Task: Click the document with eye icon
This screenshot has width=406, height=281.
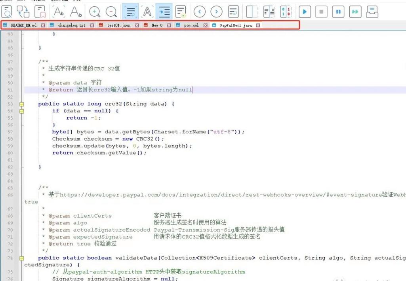Action: (181, 11)
